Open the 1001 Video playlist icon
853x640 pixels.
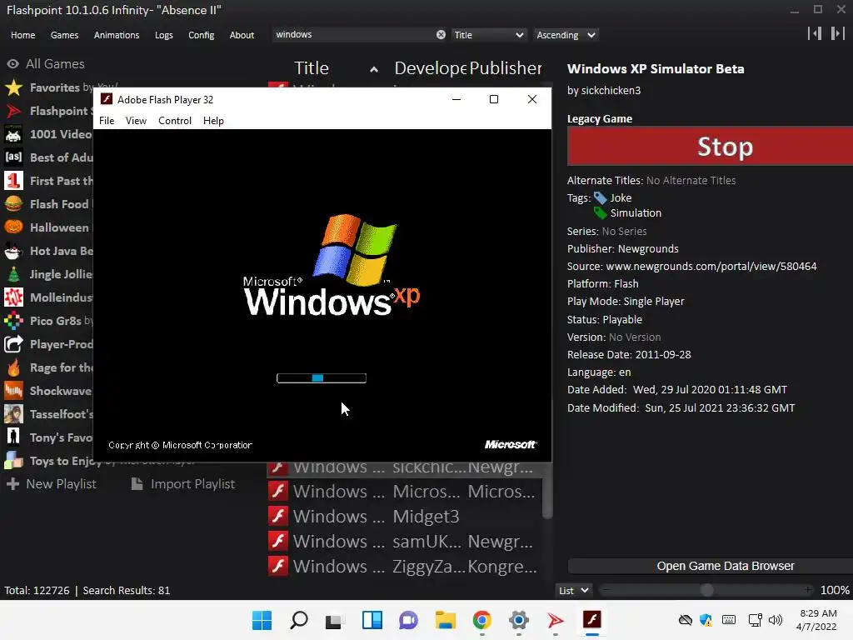pos(13,134)
